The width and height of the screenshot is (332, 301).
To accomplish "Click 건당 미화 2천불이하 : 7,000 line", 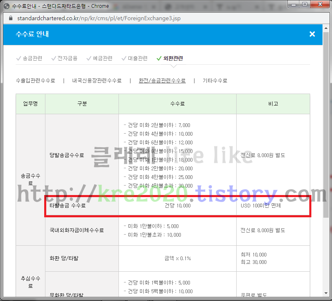I will tap(157, 125).
